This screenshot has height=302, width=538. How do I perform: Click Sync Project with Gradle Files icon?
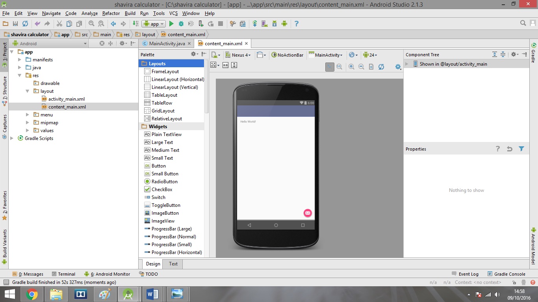(x=255, y=23)
